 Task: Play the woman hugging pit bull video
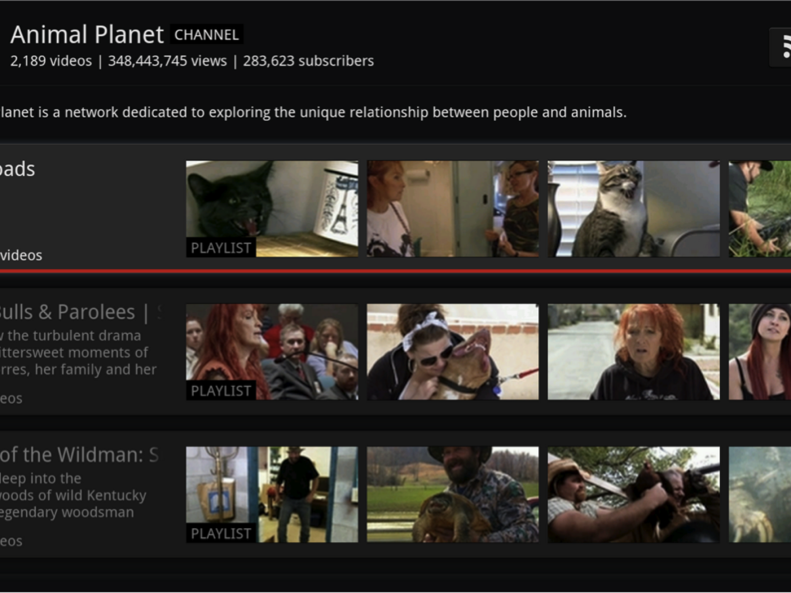[x=452, y=351]
